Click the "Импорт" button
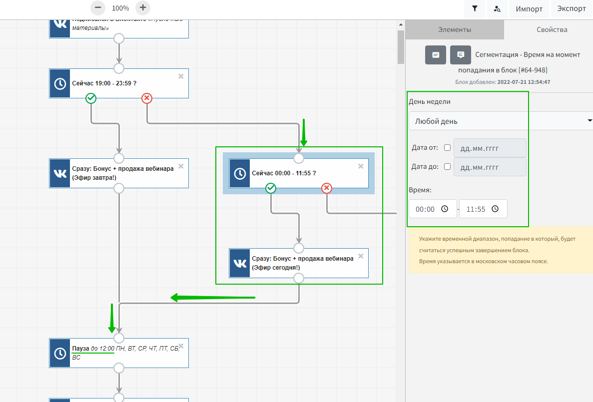593x402 pixels. coord(529,8)
